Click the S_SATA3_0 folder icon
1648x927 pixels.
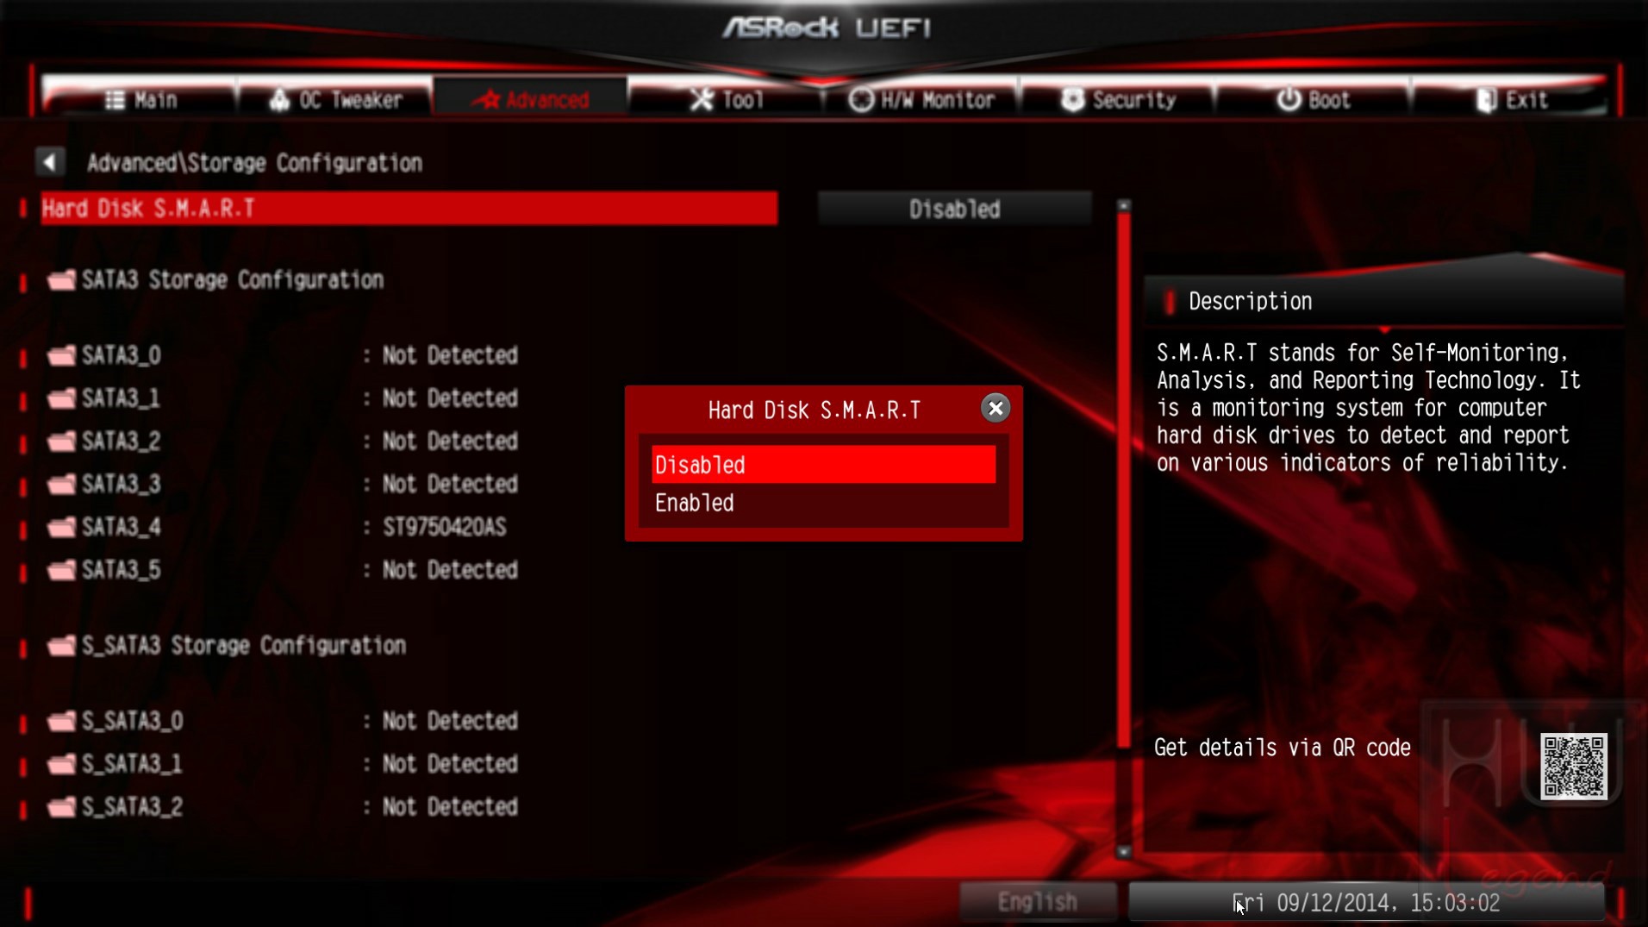[x=61, y=720]
